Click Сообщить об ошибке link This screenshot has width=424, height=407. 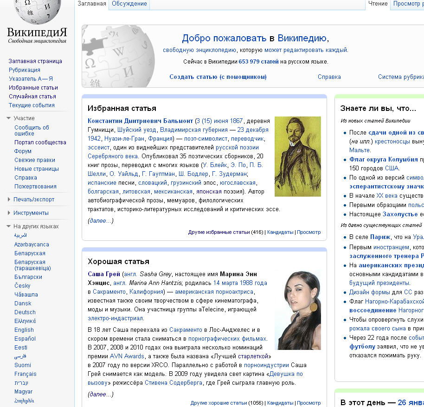[x=32, y=130]
